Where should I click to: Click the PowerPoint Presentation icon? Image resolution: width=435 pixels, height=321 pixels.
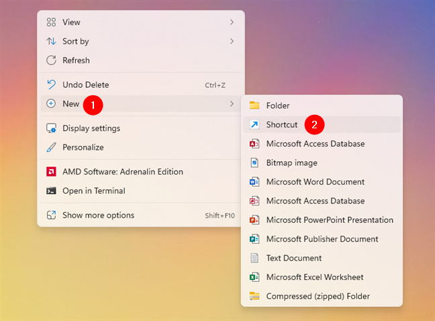pyautogui.click(x=254, y=220)
